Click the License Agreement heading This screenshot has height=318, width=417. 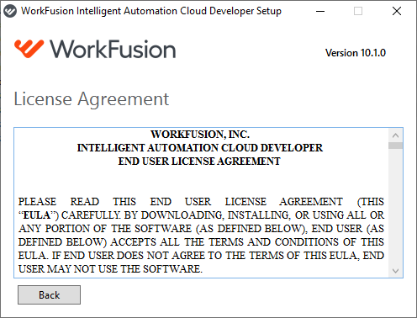click(92, 99)
